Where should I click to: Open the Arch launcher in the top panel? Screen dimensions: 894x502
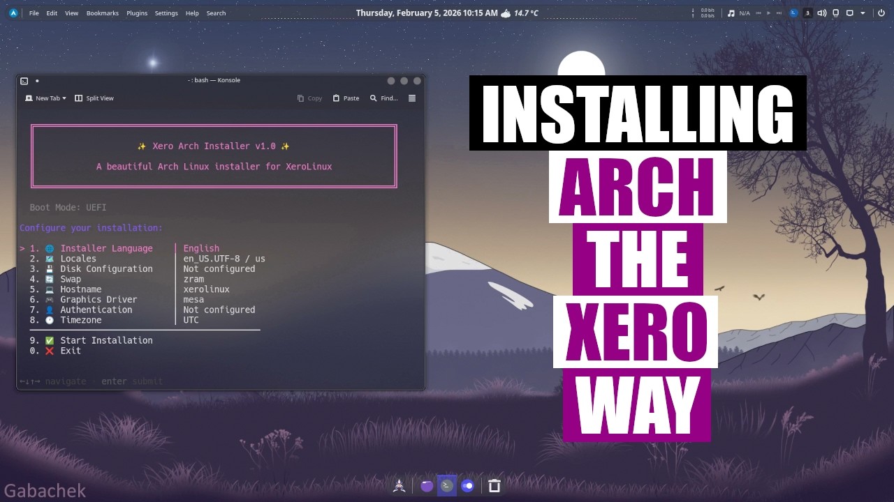point(13,13)
